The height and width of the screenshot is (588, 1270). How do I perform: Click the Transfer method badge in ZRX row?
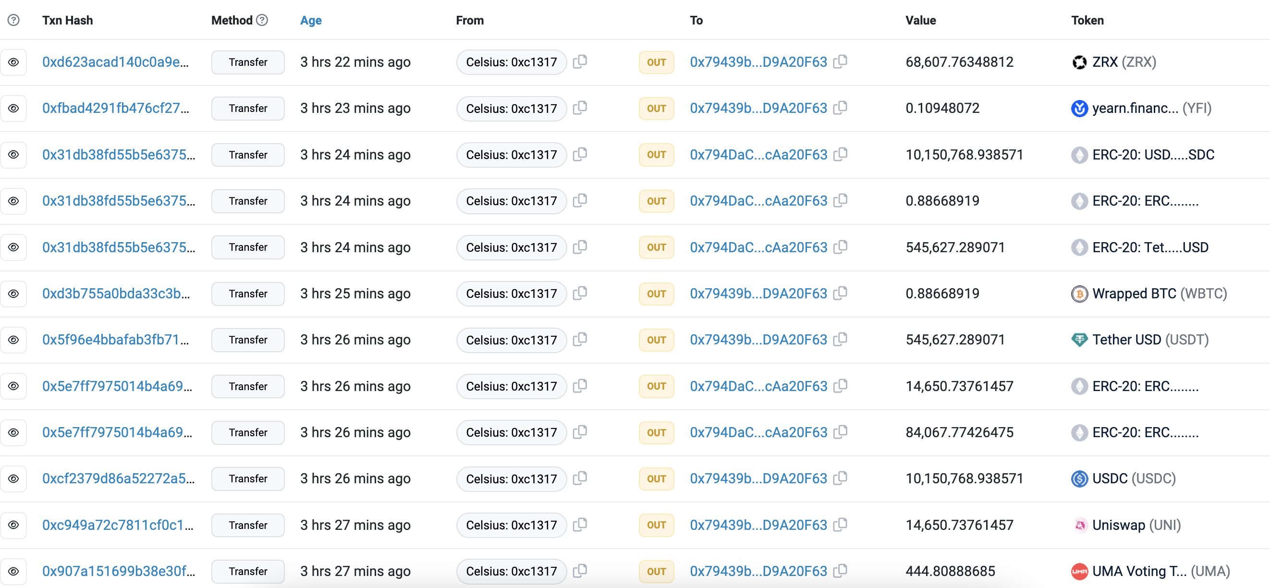click(248, 62)
